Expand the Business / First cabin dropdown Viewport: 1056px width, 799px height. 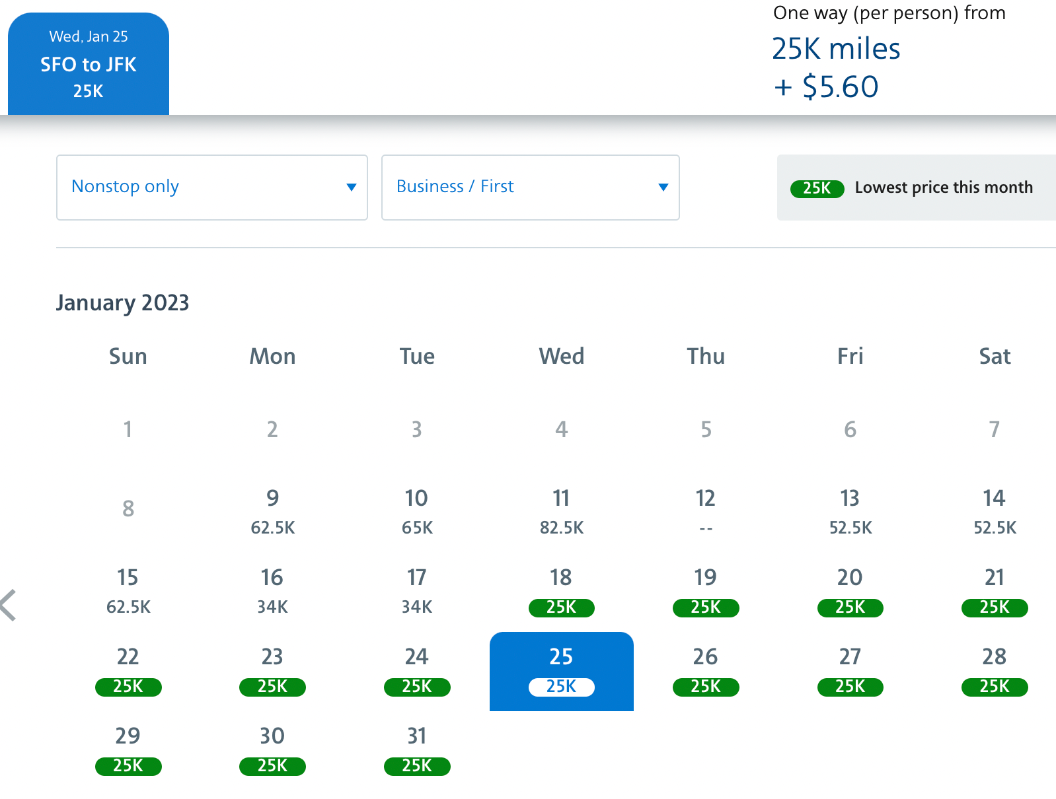(530, 188)
